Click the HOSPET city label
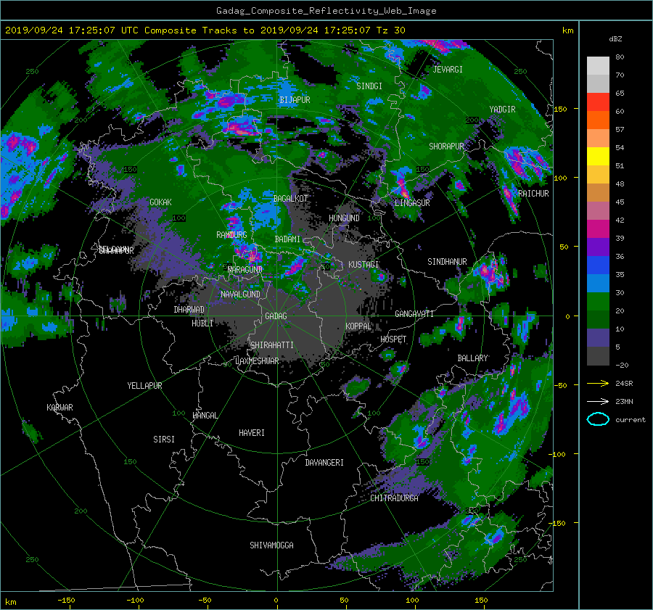The height and width of the screenshot is (610, 653). coord(393,339)
